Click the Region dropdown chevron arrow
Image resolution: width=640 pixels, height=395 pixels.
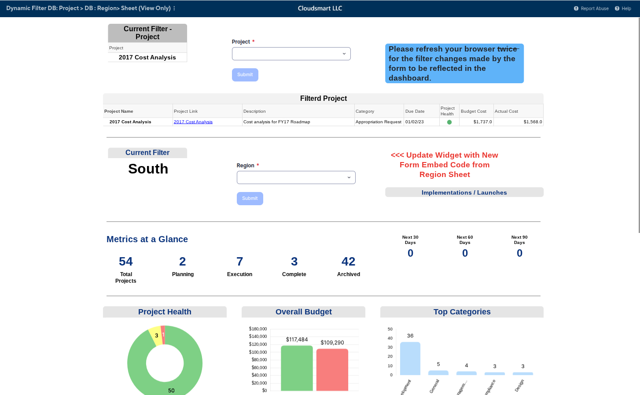click(x=349, y=177)
